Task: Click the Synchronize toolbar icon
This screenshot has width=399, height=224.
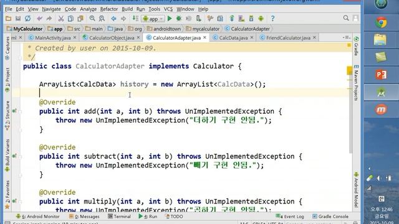Action: (27, 19)
